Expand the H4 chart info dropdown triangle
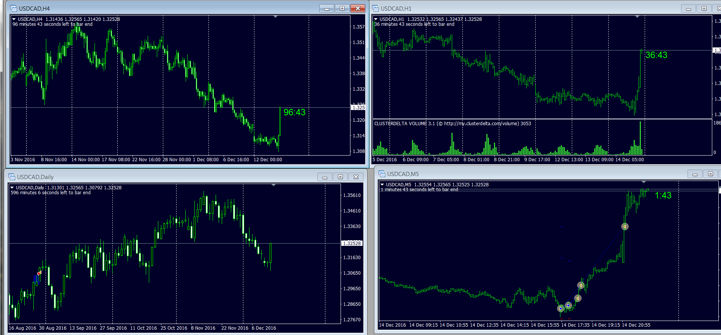This screenshot has height=335, width=721. [x=14, y=19]
